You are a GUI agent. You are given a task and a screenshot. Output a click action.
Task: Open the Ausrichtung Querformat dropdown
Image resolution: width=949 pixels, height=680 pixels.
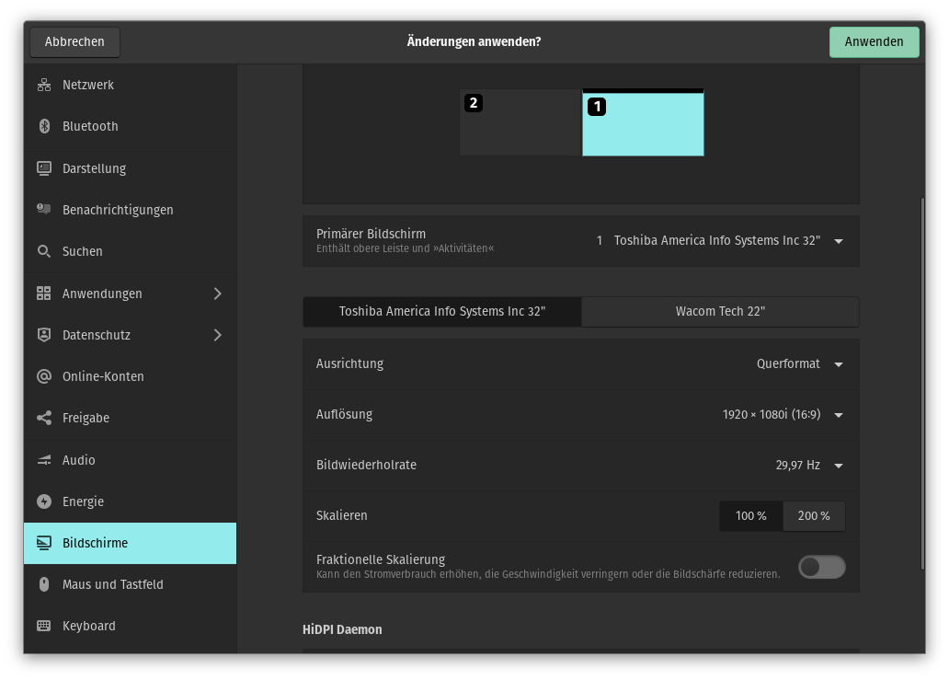[799, 364]
